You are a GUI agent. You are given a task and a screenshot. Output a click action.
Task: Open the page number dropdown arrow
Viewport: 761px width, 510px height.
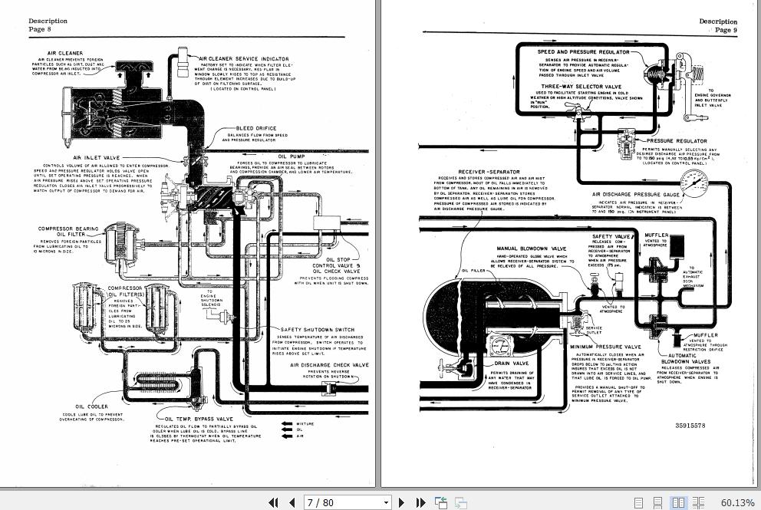pyautogui.click(x=386, y=502)
